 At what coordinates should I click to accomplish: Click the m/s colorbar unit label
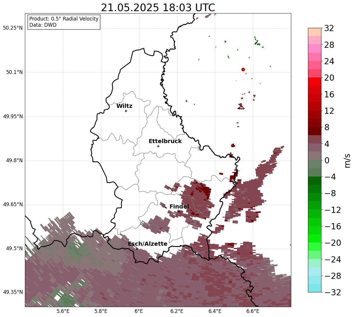pos(347,160)
